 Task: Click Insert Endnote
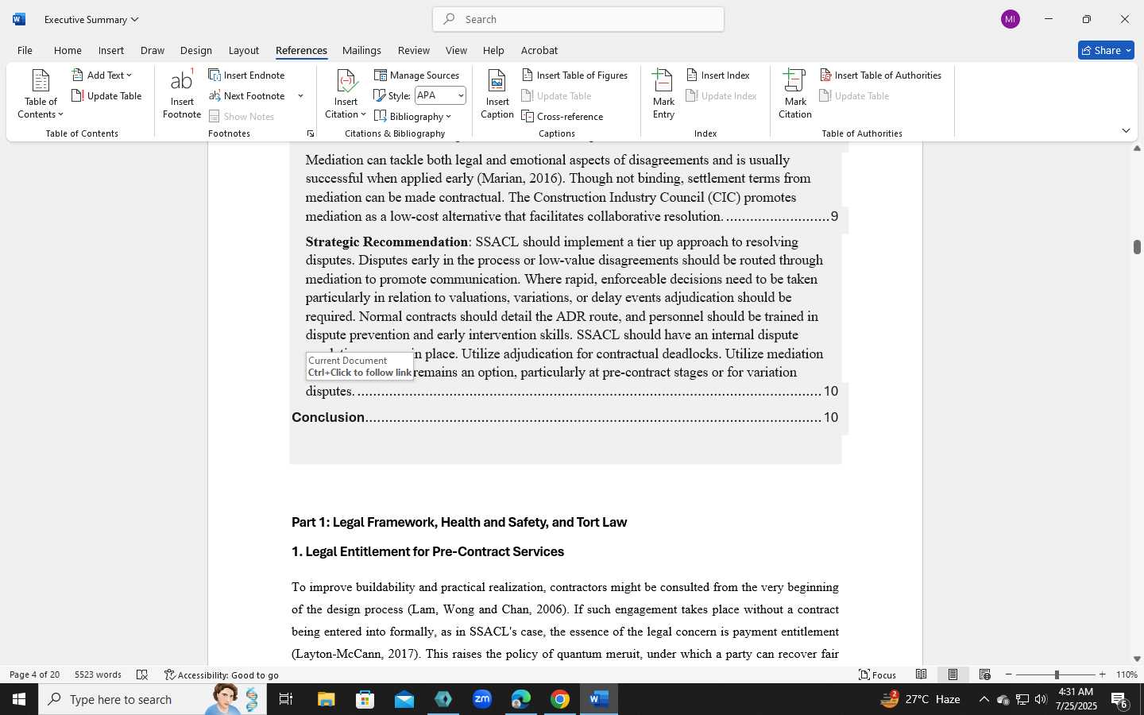tap(247, 75)
